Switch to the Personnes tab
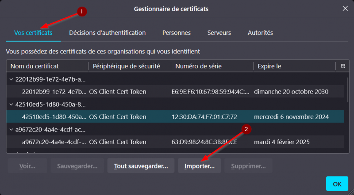The height and width of the screenshot is (195, 354). (x=177, y=33)
